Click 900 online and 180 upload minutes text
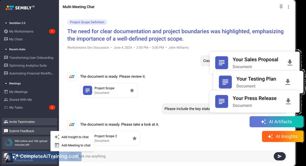306x166 pixels. tap(31, 143)
